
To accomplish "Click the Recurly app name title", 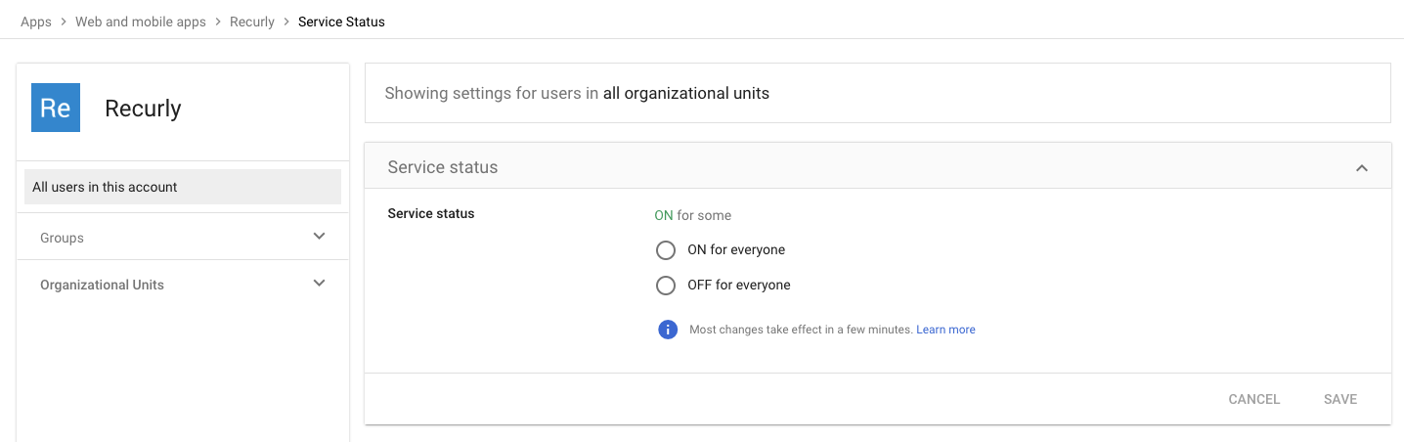I will (143, 109).
